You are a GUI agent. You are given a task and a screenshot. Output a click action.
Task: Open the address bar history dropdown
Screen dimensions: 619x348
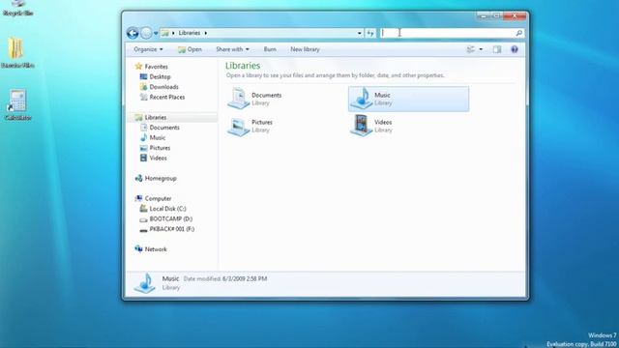(359, 33)
